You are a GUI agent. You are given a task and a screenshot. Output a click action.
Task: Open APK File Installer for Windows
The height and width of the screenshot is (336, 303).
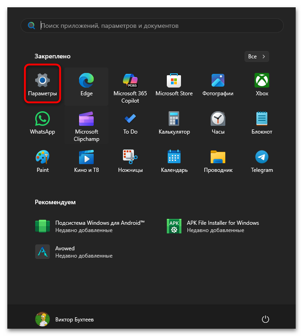pos(213,226)
